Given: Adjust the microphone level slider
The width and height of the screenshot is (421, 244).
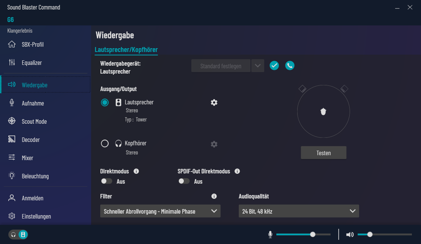Looking at the screenshot, I should coord(303,235).
